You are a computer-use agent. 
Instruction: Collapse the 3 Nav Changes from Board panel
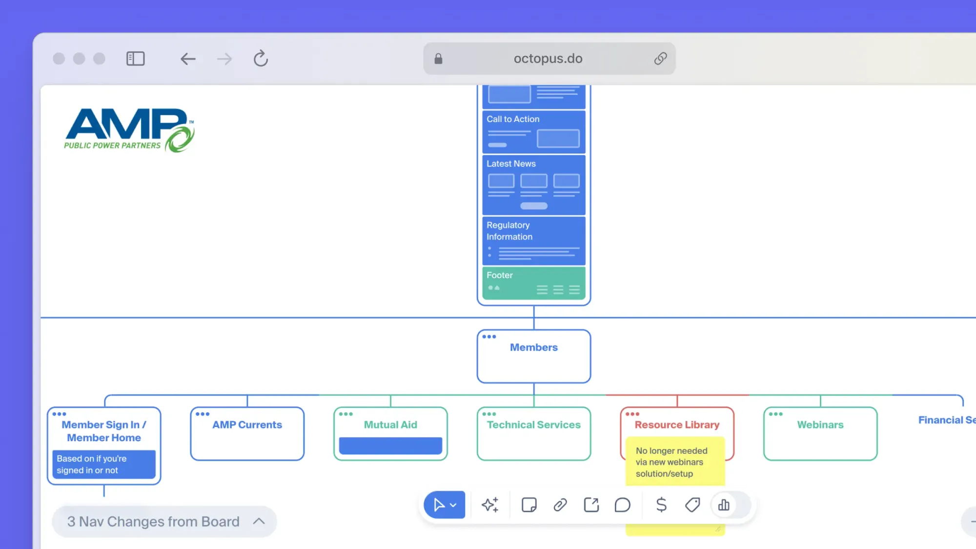259,521
